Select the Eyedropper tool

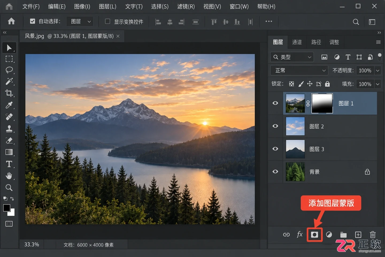pyautogui.click(x=9, y=105)
